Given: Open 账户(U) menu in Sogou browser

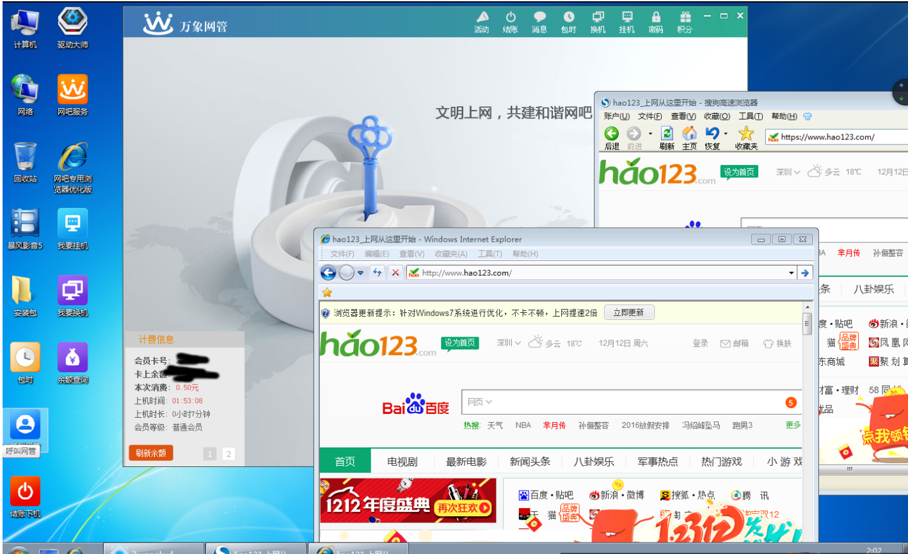Looking at the screenshot, I should tap(616, 116).
